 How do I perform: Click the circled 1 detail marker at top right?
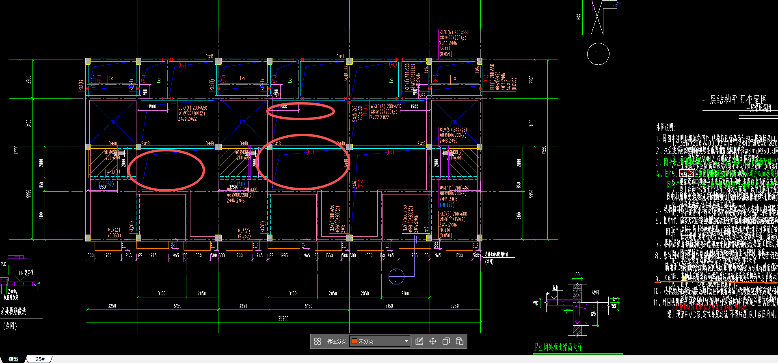coord(598,54)
